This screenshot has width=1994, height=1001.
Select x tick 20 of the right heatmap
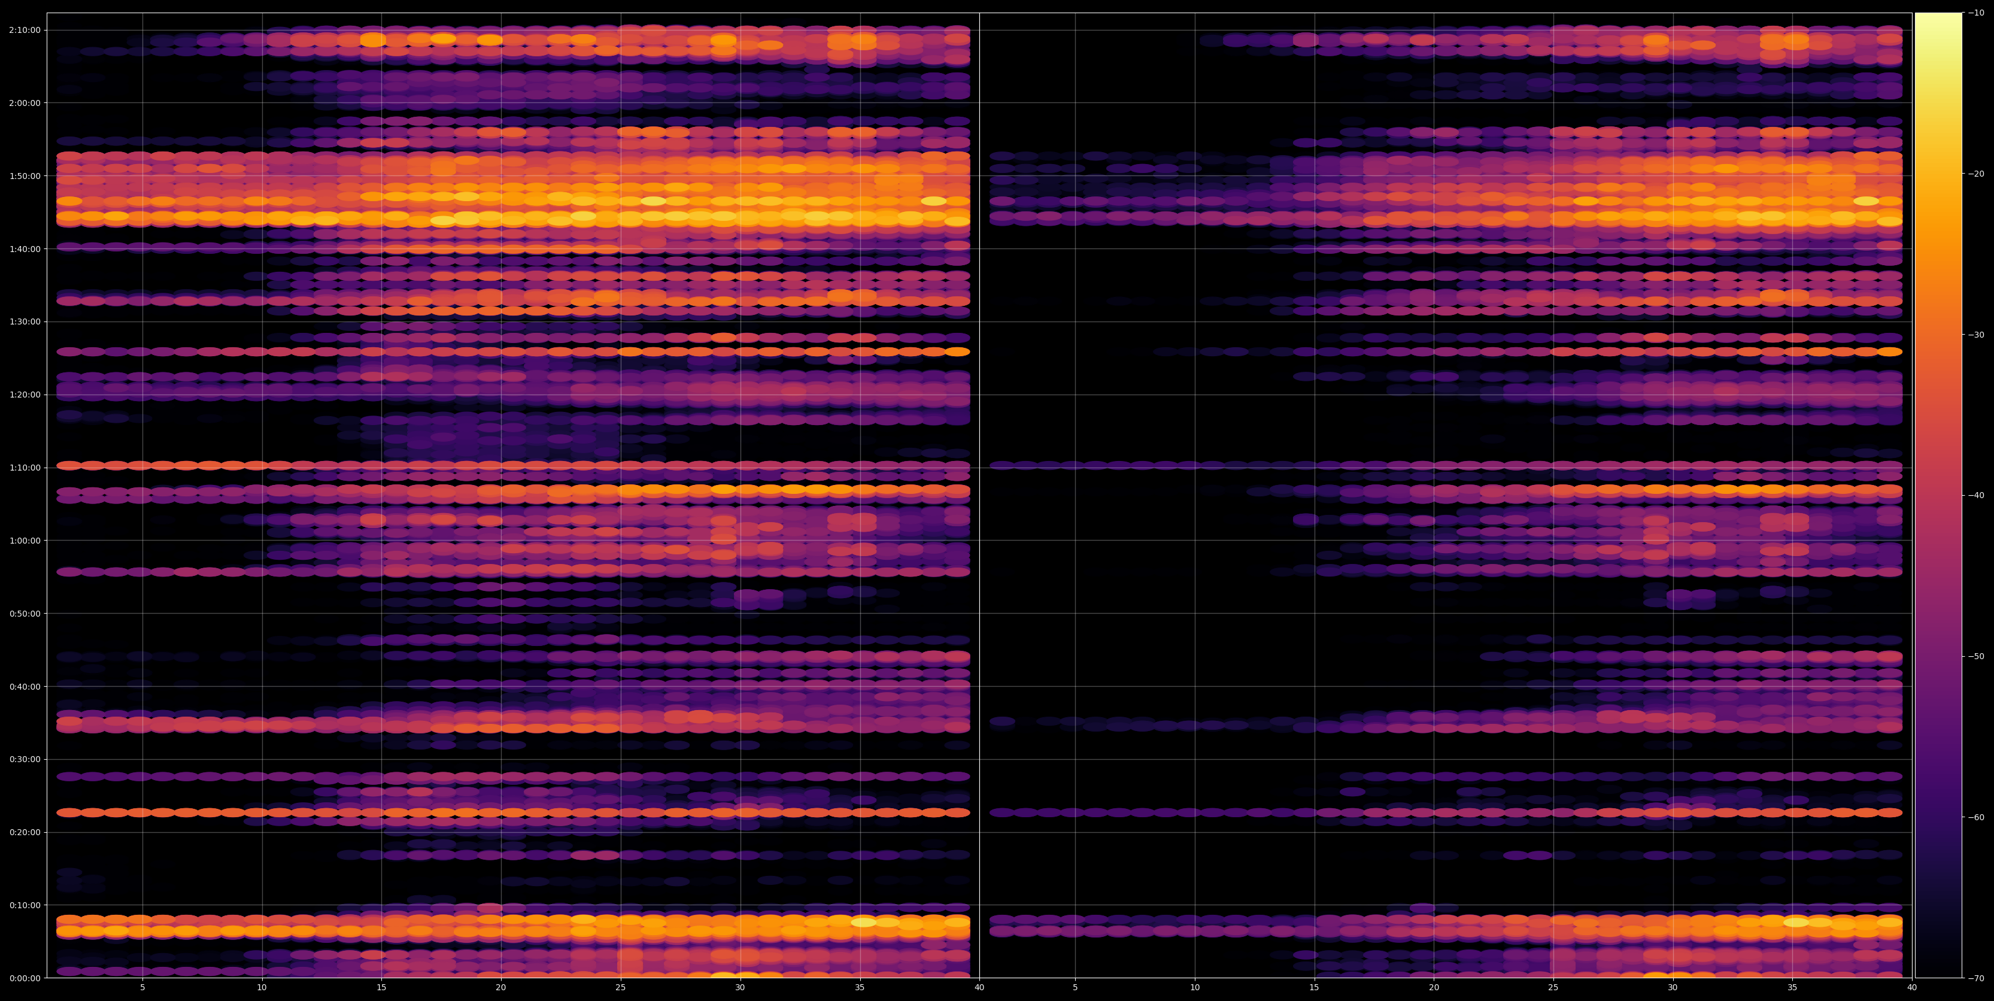point(1434,988)
